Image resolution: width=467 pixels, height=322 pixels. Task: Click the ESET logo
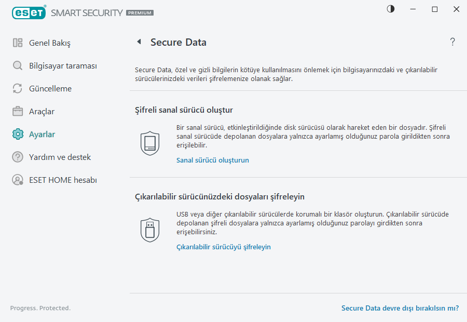[29, 12]
